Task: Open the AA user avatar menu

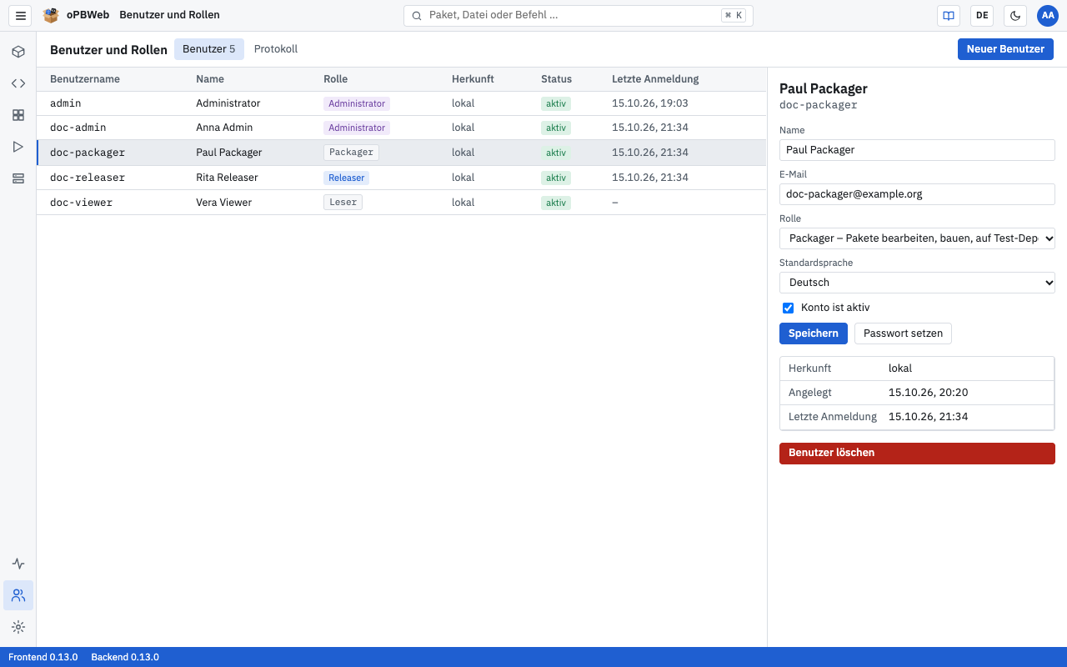Action: [x=1048, y=15]
